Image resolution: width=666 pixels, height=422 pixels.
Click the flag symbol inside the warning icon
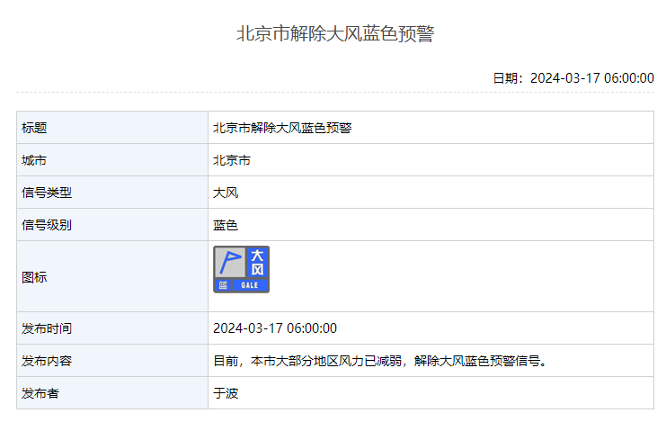[x=229, y=263]
